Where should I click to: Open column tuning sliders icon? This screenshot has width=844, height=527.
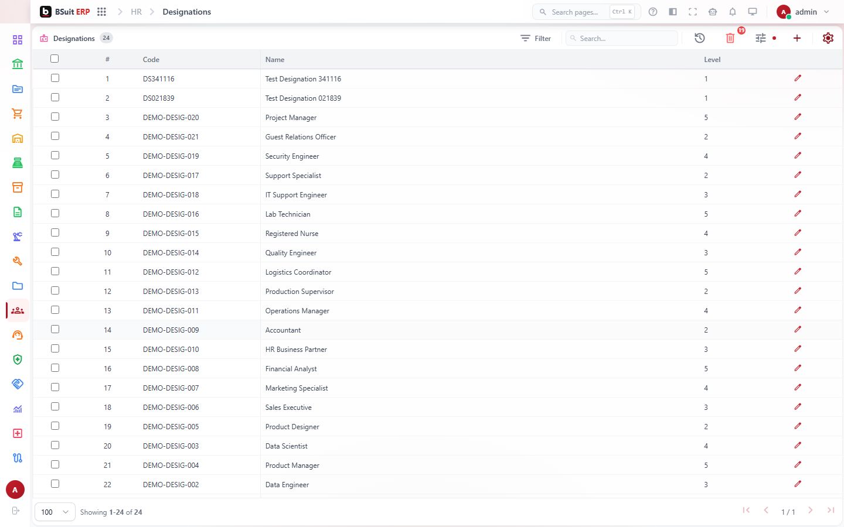tap(761, 38)
